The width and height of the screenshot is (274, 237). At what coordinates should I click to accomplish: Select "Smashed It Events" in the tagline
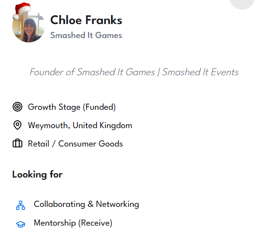pyautogui.click(x=200, y=72)
